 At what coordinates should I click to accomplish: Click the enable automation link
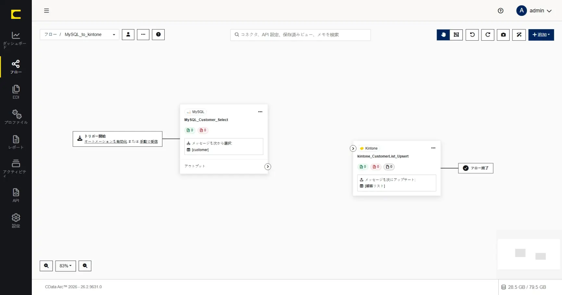point(106,141)
